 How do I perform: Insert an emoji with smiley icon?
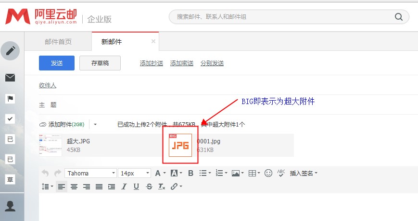click(268, 173)
